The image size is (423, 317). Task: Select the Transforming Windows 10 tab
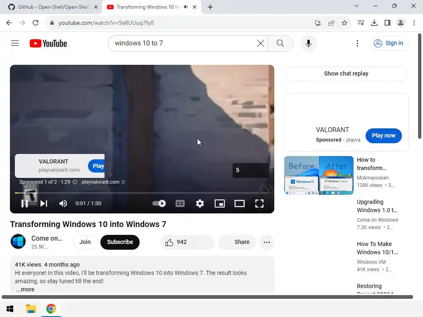tap(147, 7)
